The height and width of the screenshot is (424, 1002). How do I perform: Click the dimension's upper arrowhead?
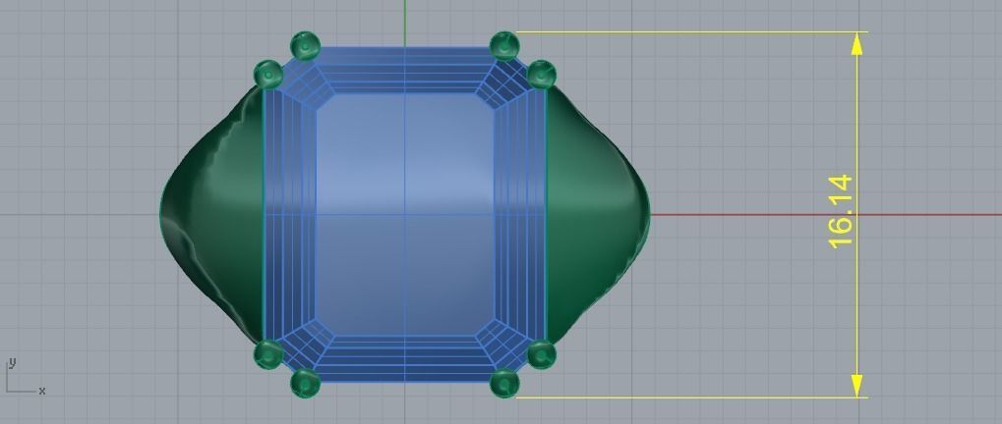[x=856, y=44]
